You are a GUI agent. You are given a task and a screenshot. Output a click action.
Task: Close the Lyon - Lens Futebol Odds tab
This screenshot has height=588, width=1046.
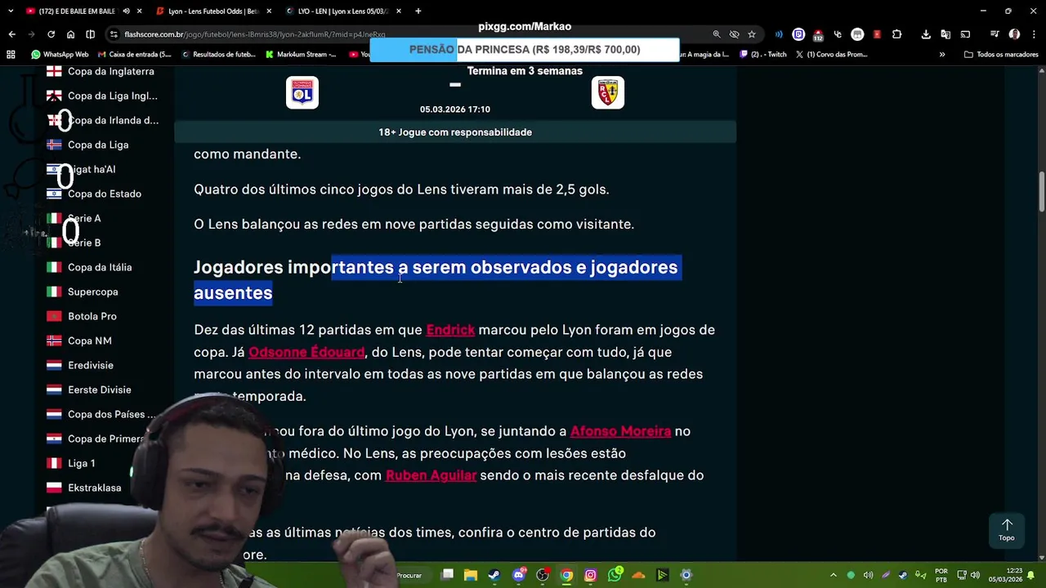(x=269, y=11)
